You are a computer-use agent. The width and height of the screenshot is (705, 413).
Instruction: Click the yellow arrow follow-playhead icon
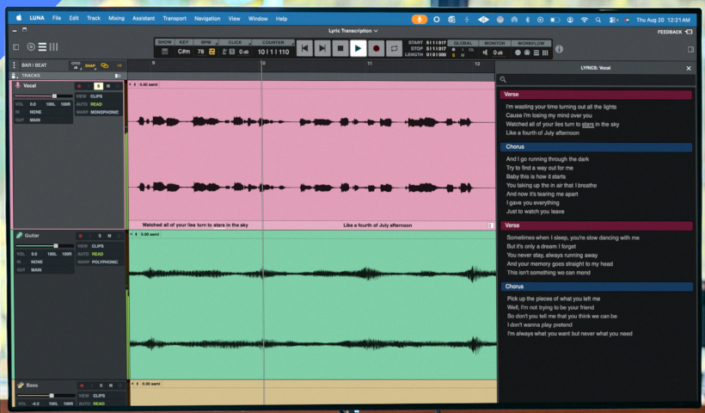(x=120, y=65)
